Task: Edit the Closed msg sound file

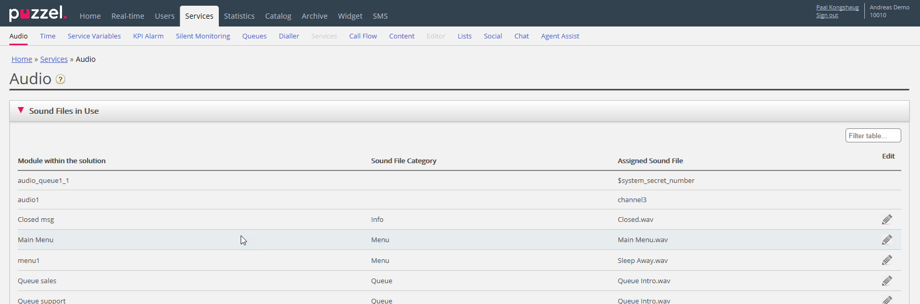Action: 887,219
